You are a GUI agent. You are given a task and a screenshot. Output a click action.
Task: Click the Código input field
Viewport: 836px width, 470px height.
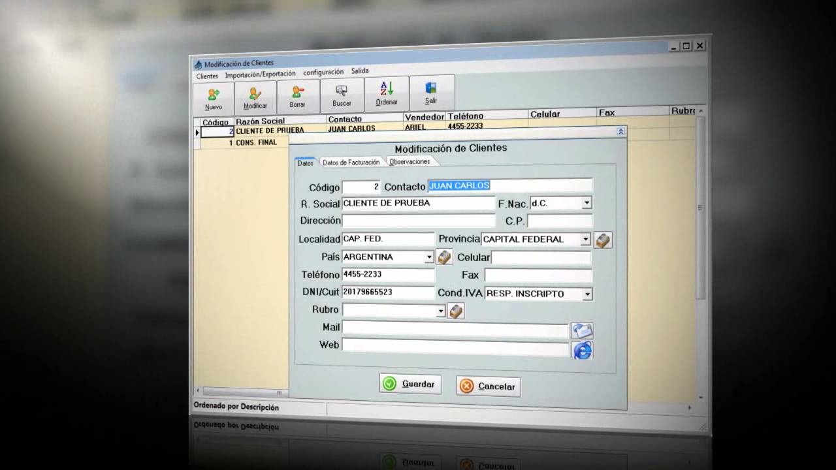click(361, 187)
